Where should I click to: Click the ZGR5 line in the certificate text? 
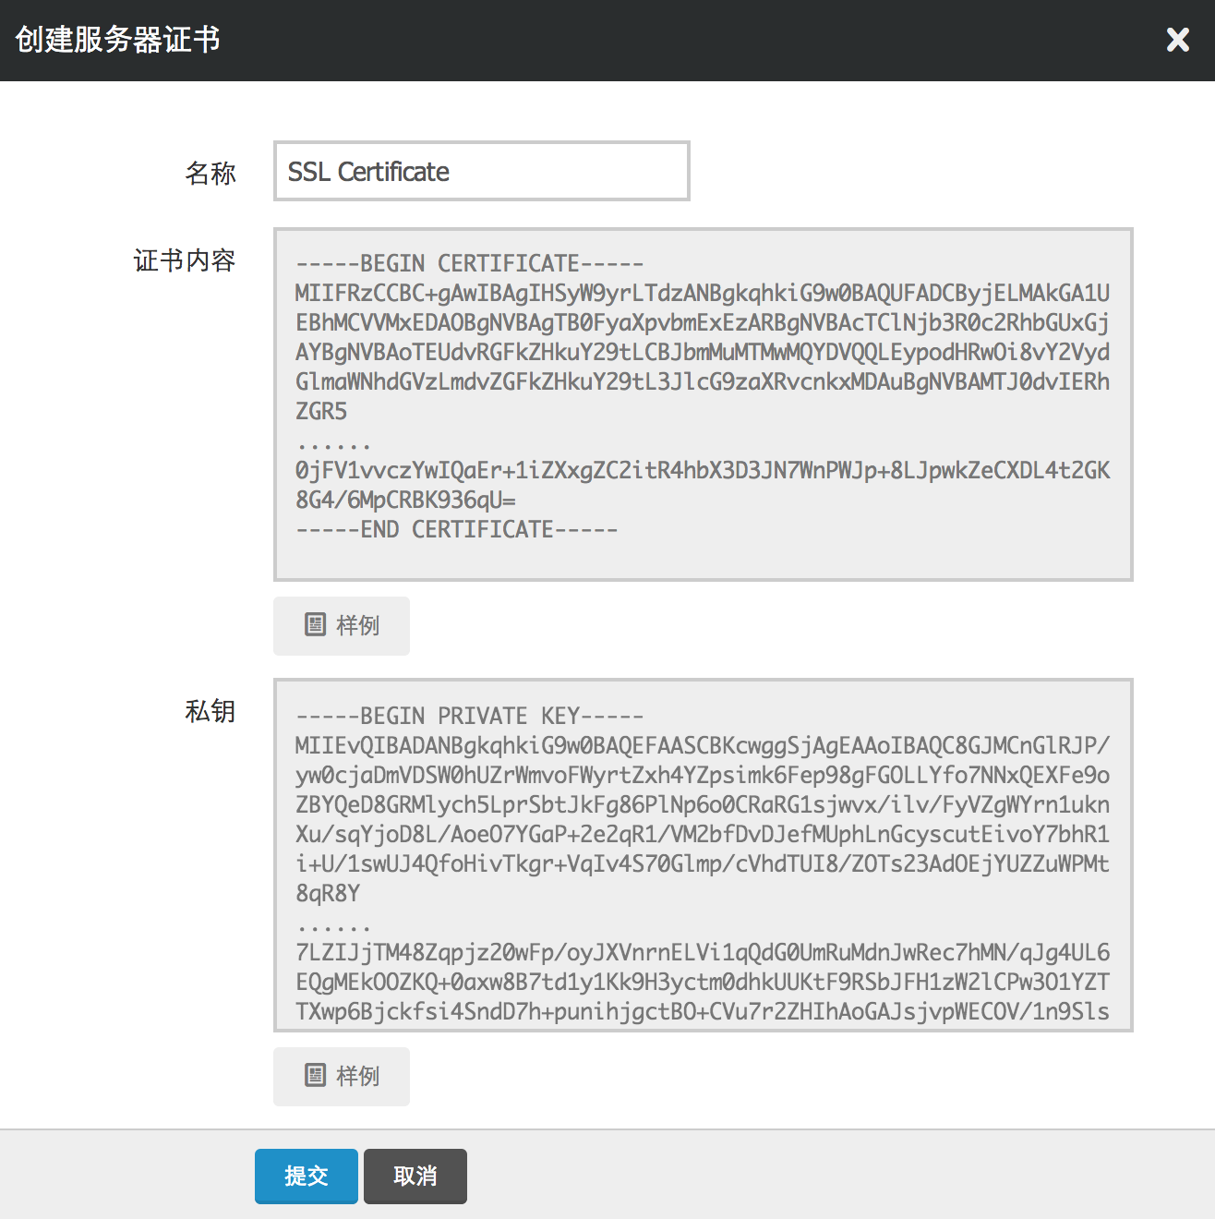click(x=321, y=412)
